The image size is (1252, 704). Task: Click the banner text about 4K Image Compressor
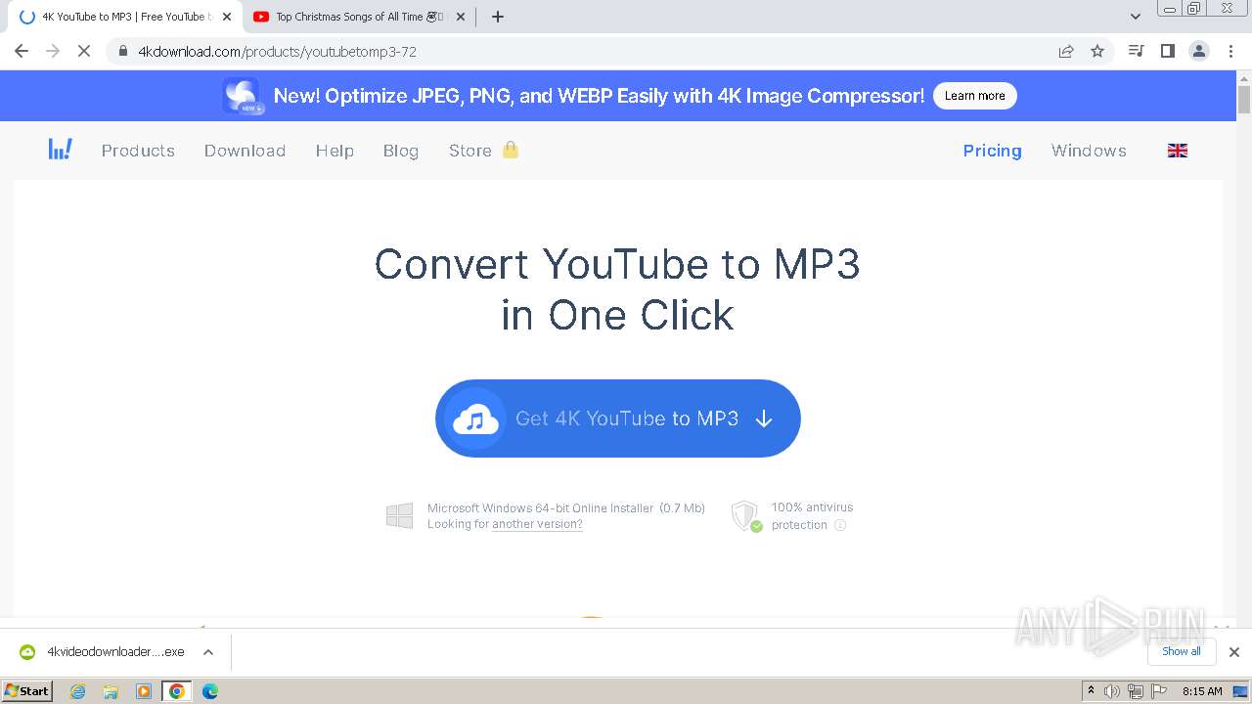coord(599,96)
